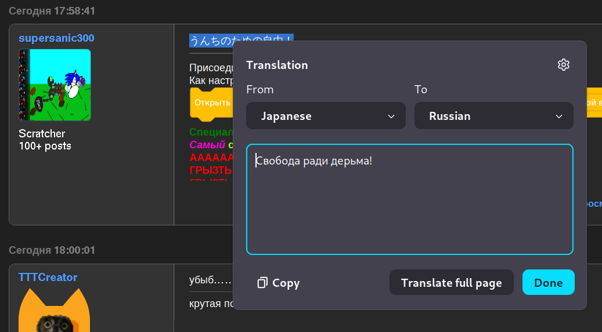Click inside the translated text box
Screen dimensions: 602x332
click(x=410, y=199)
